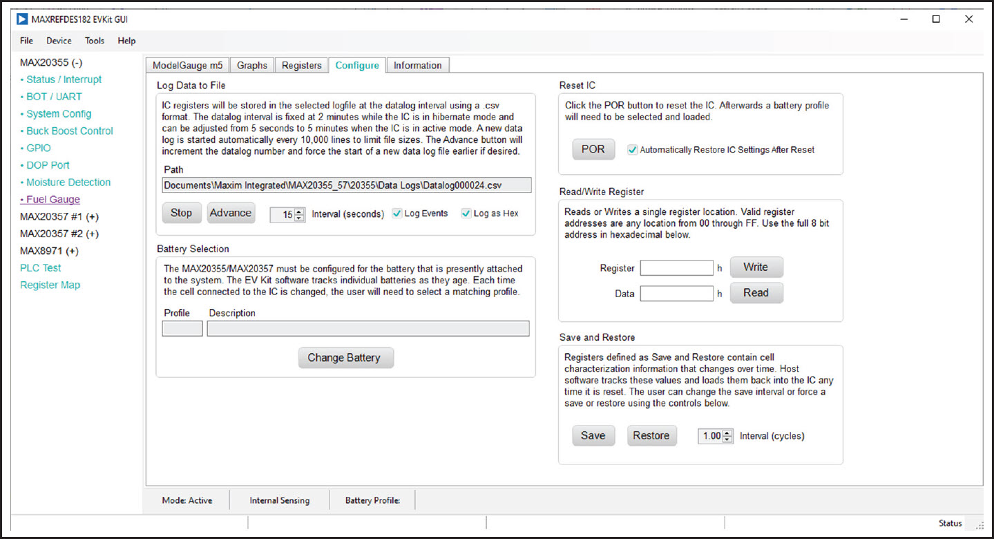Open the Tools menu
994x539 pixels.
click(95, 41)
